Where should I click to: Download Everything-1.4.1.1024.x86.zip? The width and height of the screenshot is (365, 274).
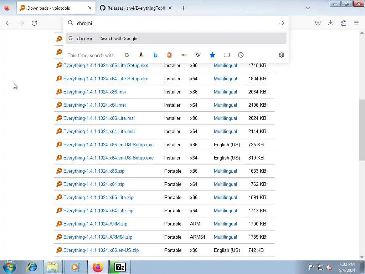pyautogui.click(x=94, y=171)
